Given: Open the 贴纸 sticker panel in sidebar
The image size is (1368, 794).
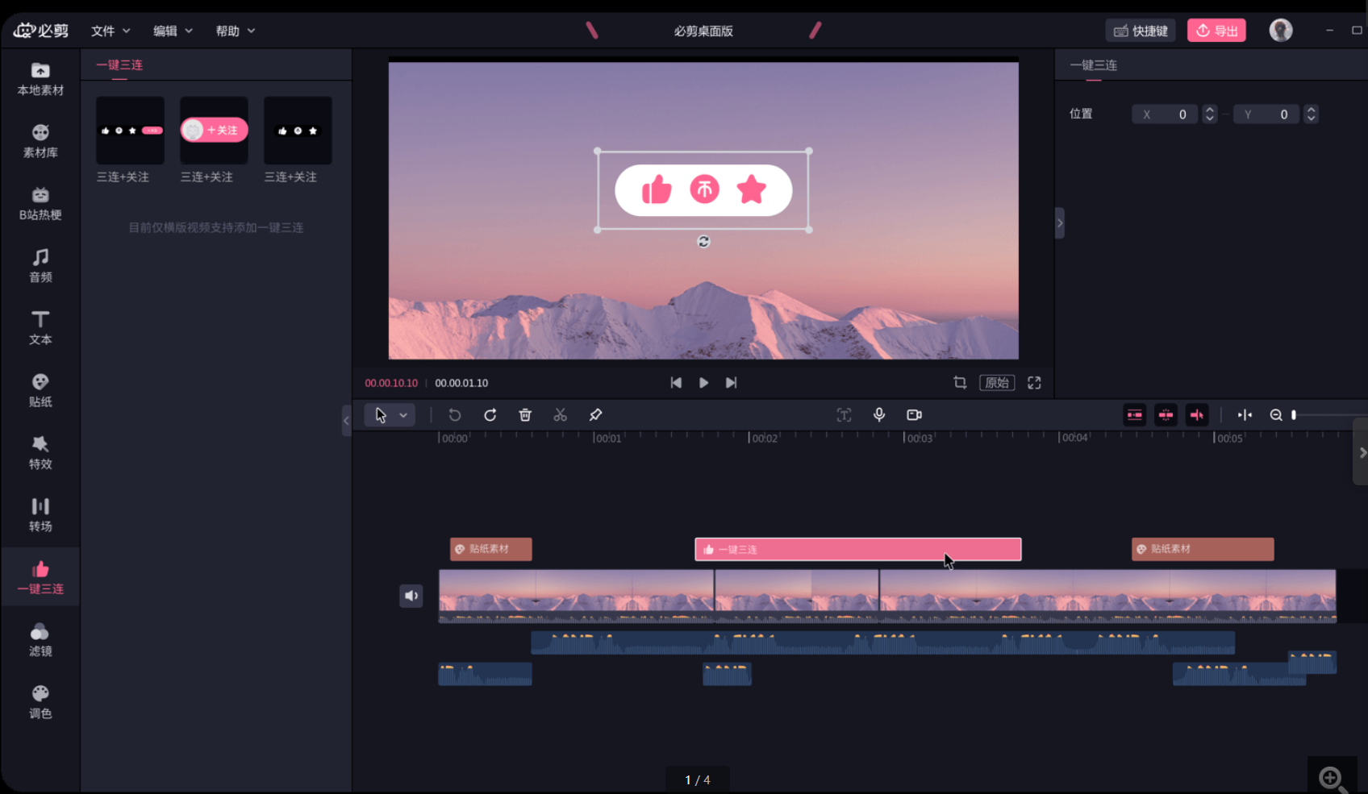Looking at the screenshot, I should coord(40,390).
